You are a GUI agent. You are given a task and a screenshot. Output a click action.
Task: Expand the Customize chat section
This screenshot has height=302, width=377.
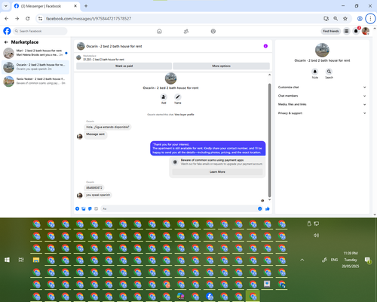(x=322, y=88)
